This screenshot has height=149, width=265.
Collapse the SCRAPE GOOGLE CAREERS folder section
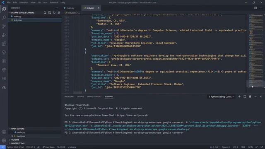click(x=35, y=13)
